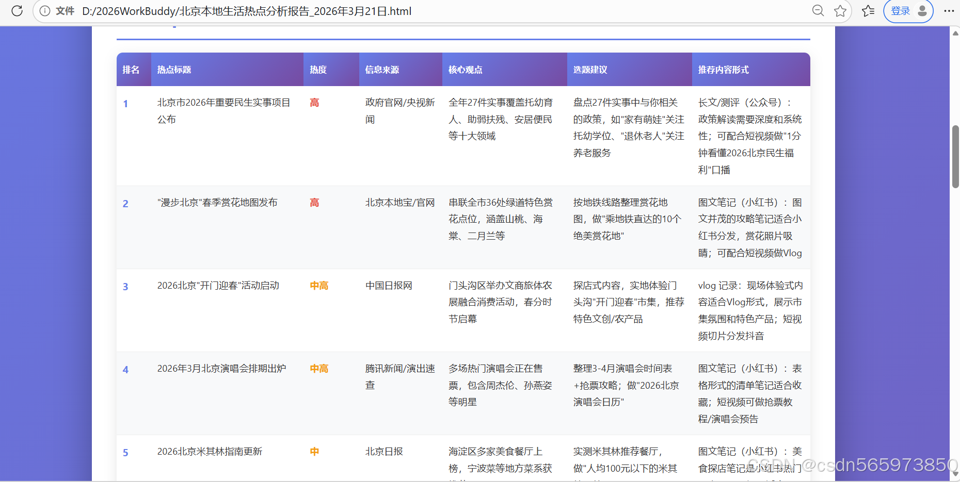Image resolution: width=960 pixels, height=482 pixels.
Task: Click format cell vlog 记录
Action: coord(750,310)
